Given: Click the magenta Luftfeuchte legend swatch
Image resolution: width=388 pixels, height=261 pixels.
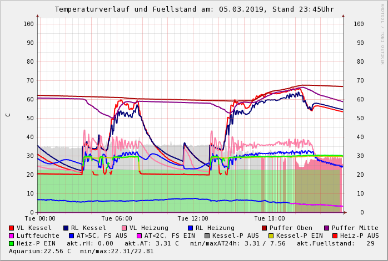Looking at the screenshot, I should point(11,236).
